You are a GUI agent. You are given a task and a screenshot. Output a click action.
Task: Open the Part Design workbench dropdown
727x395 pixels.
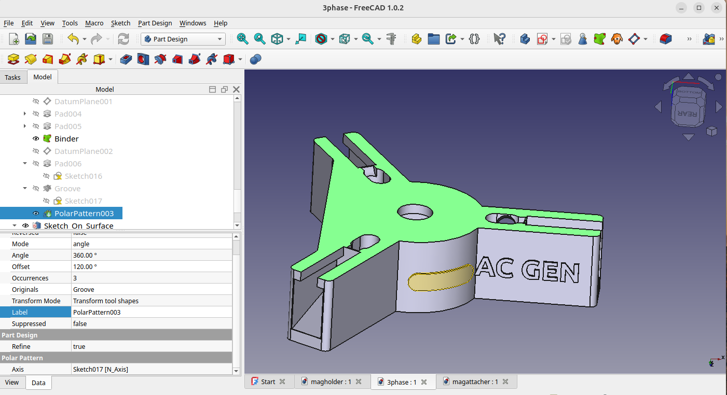(x=183, y=39)
